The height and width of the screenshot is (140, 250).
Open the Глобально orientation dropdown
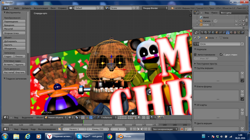tap(109, 117)
